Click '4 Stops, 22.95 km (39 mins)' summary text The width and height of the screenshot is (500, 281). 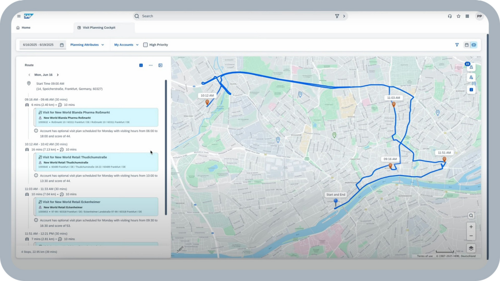pyautogui.click(x=39, y=252)
